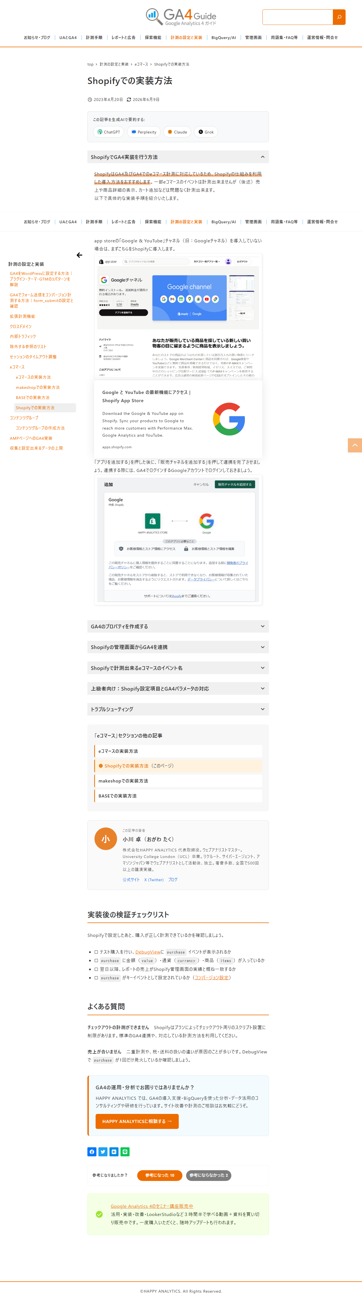
Task: Open 内部トラフィック in the sidebar
Action: pos(23,337)
